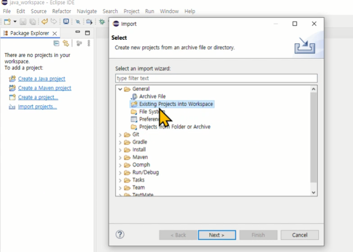Click the Save All toolbar icon
This screenshot has width=353, height=252.
(33, 22)
